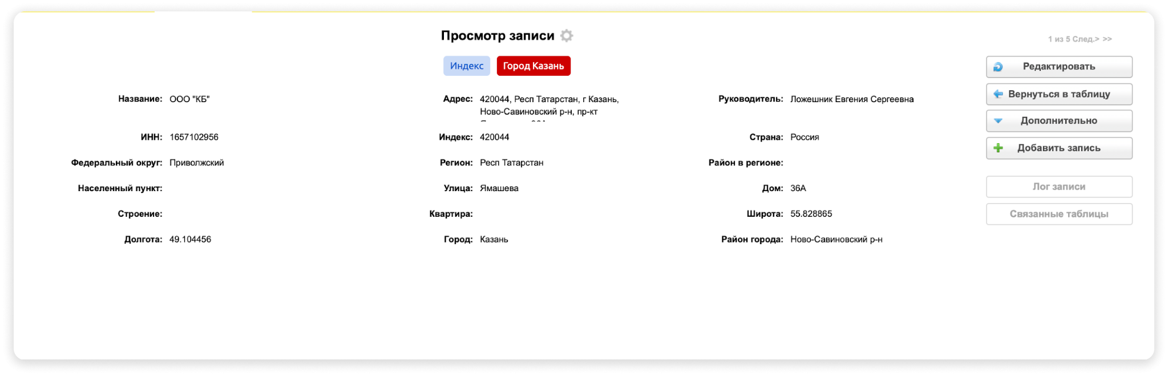The image size is (1168, 376).
Task: Jump to last record with >>
Action: (x=1107, y=39)
